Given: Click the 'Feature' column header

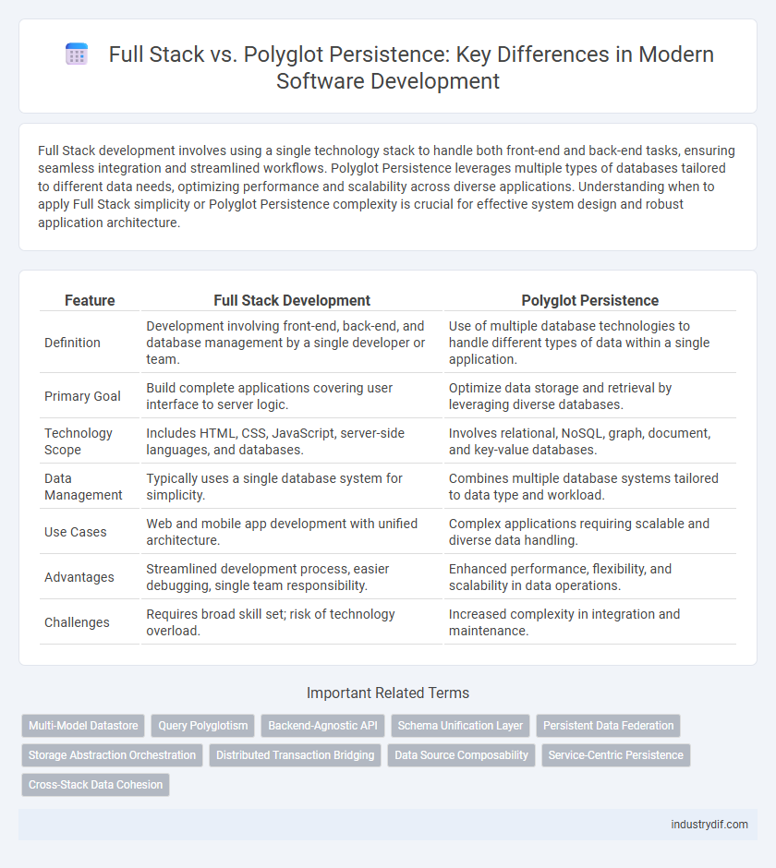Looking at the screenshot, I should 90,301.
